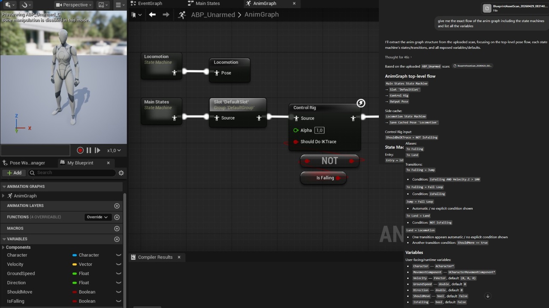Open the x1,0 playback speed dropdown

[114, 150]
